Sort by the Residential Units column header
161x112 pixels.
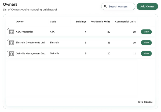point(100,21)
